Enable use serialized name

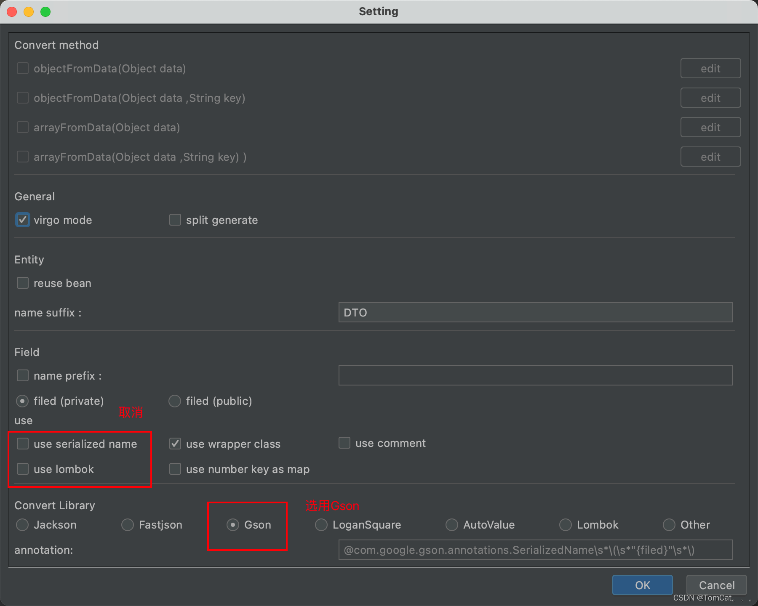coord(23,444)
